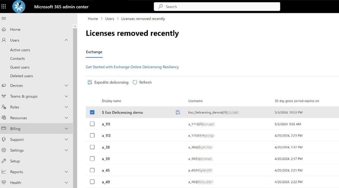
Task: Open the Setup menu item
Action: point(15,161)
